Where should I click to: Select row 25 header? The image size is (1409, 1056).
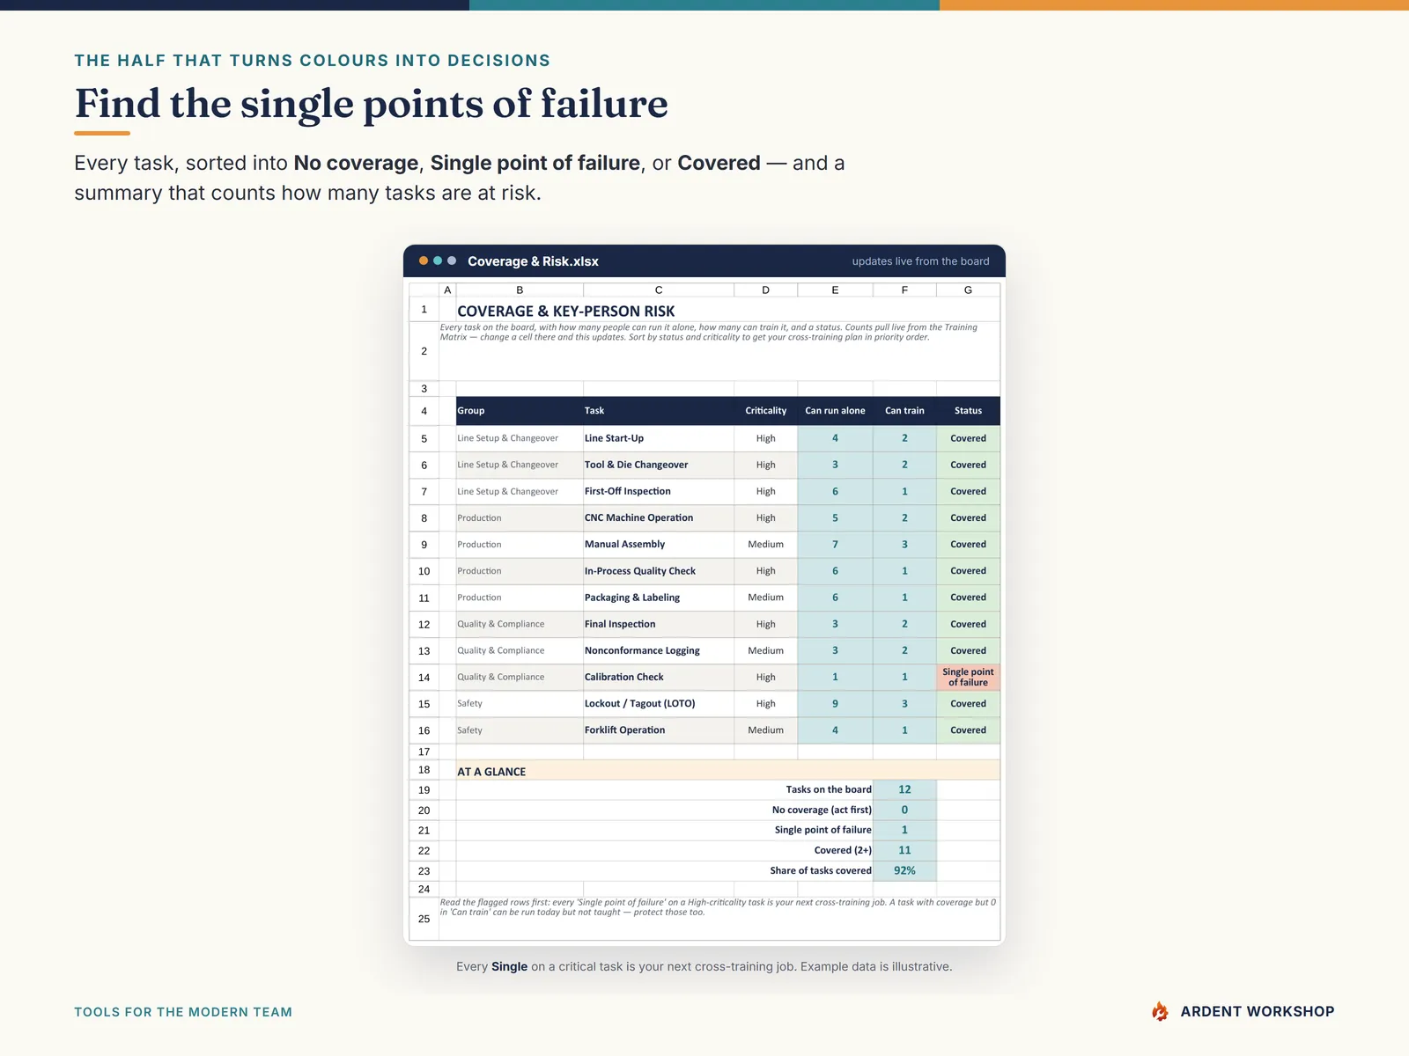click(x=424, y=918)
